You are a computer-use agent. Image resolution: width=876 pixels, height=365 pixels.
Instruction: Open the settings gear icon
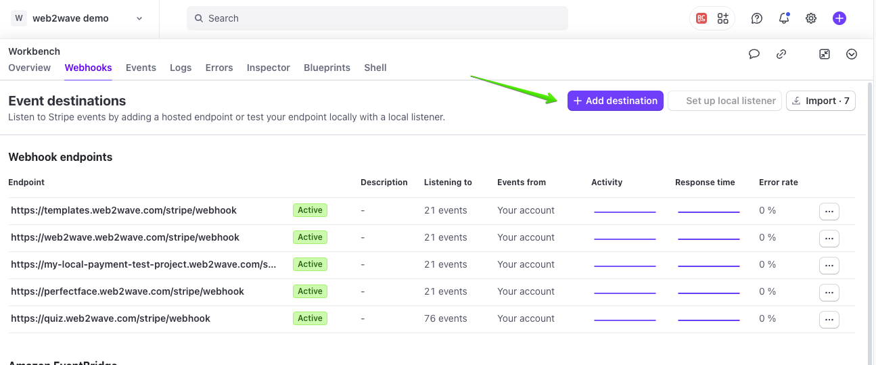click(x=811, y=18)
